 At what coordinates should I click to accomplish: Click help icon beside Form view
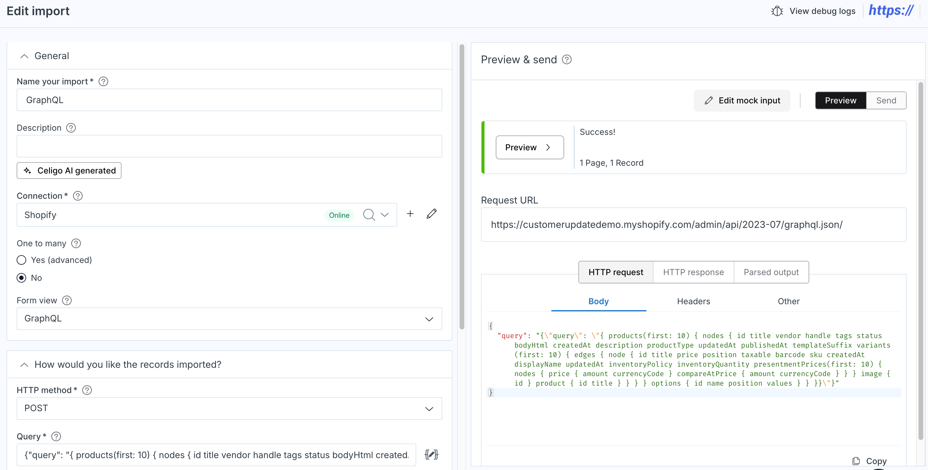(67, 300)
